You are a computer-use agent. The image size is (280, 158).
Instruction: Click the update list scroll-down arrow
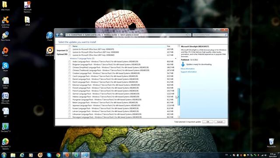[178, 117]
